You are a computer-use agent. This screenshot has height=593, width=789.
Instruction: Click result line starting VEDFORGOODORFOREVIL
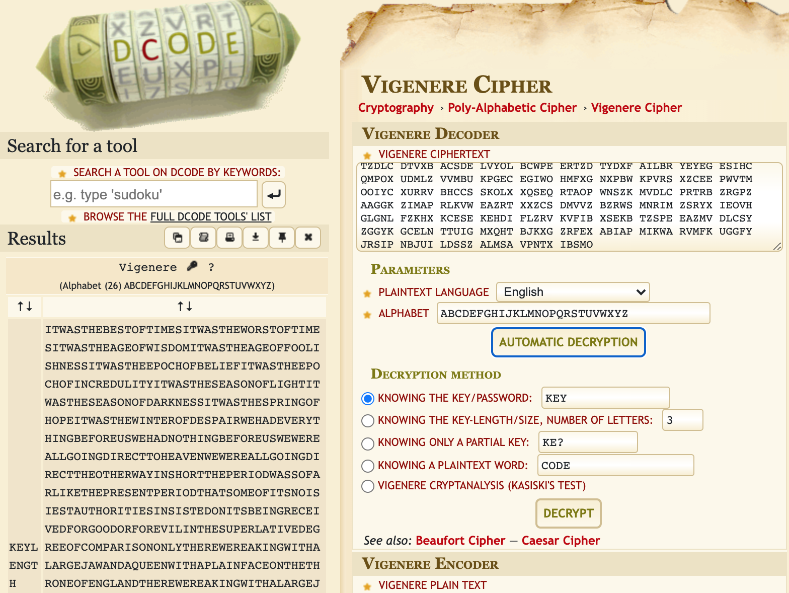(182, 529)
